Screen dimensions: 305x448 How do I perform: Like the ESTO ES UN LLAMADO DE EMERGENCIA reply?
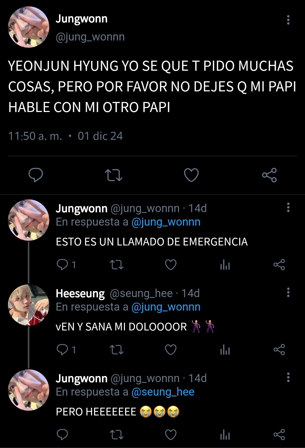click(x=171, y=265)
